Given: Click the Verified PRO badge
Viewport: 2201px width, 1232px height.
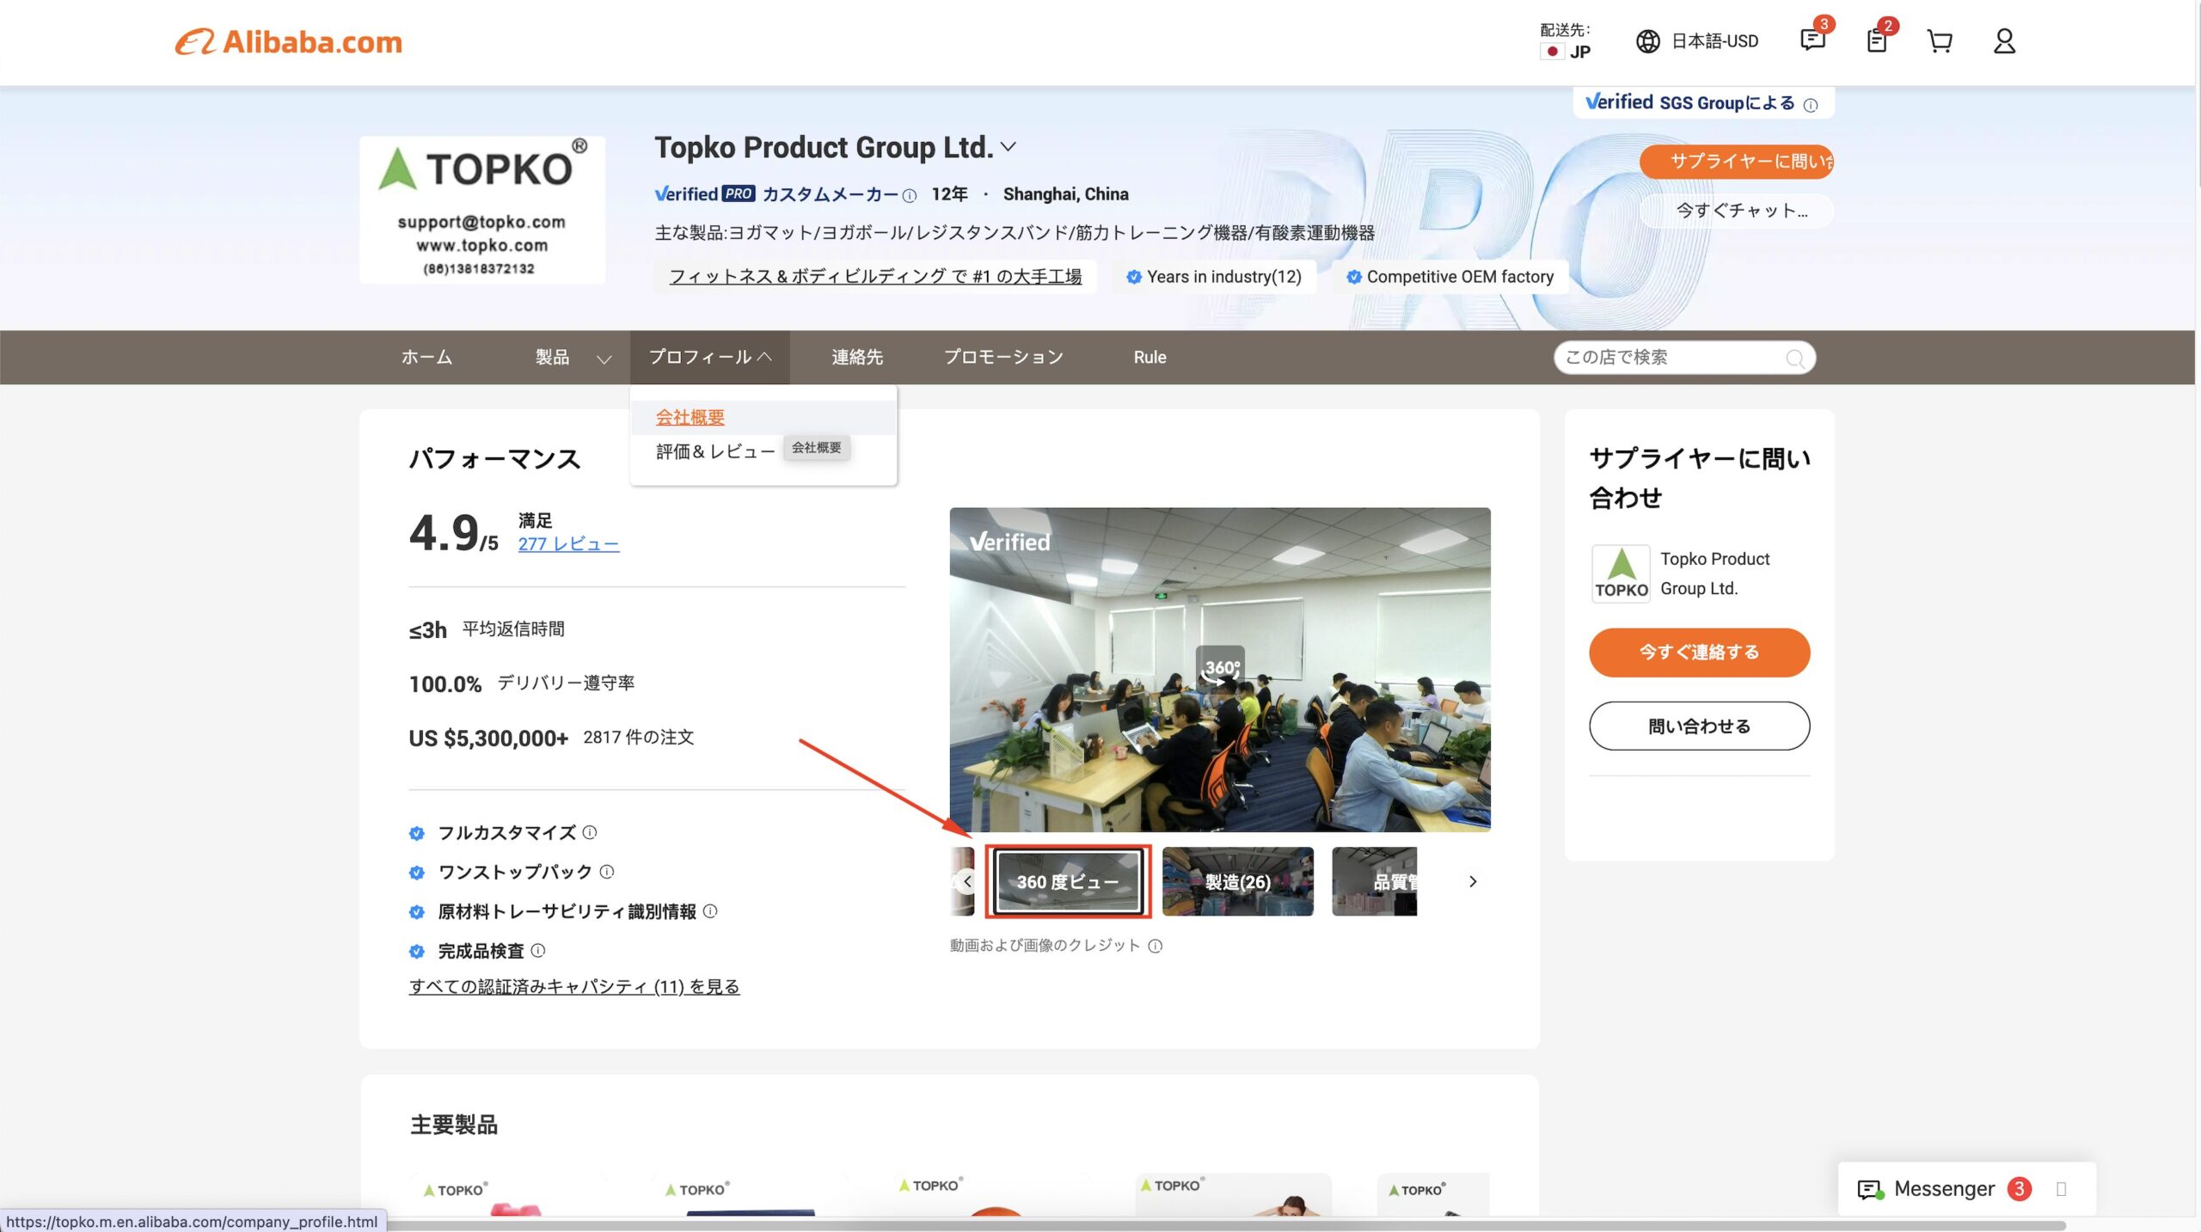Looking at the screenshot, I should (705, 194).
